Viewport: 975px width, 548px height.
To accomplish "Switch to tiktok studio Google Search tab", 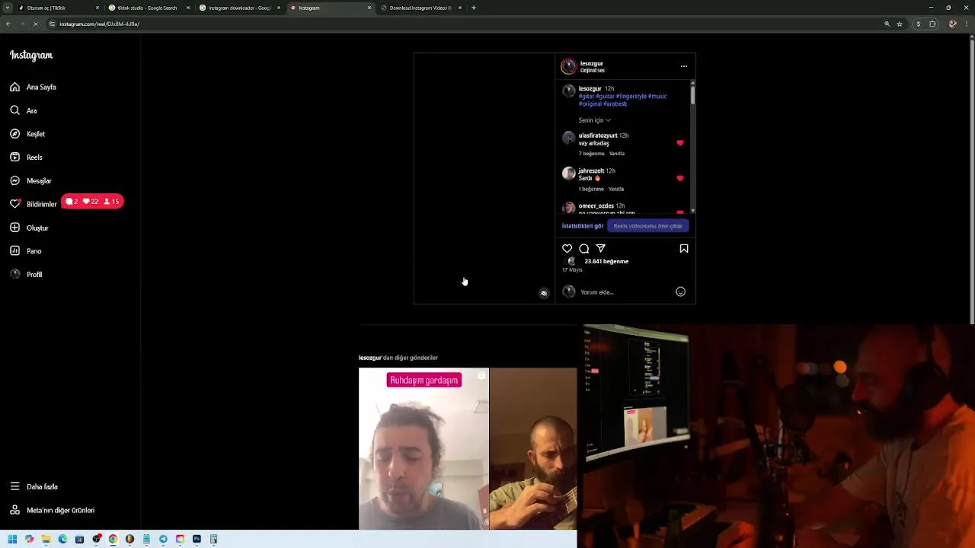I will pos(148,8).
